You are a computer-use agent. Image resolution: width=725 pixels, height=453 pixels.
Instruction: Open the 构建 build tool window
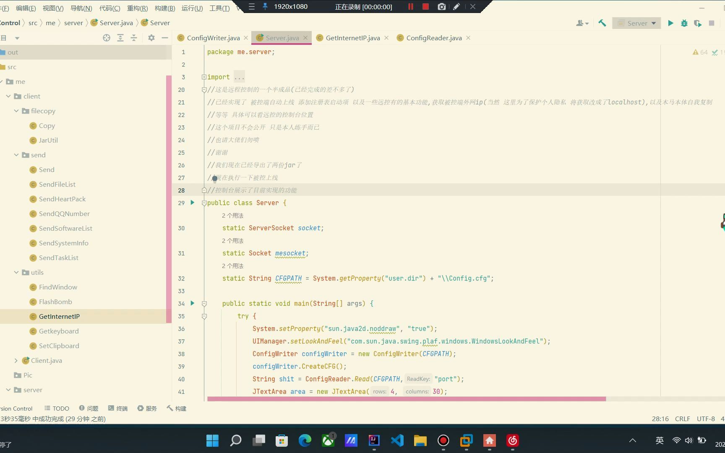point(176,408)
